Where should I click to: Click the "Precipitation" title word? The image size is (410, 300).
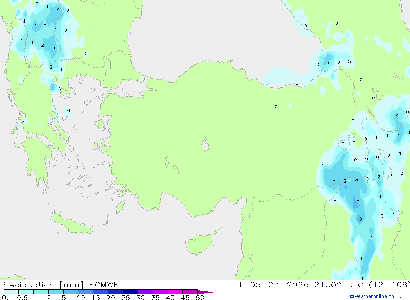pos(27,285)
